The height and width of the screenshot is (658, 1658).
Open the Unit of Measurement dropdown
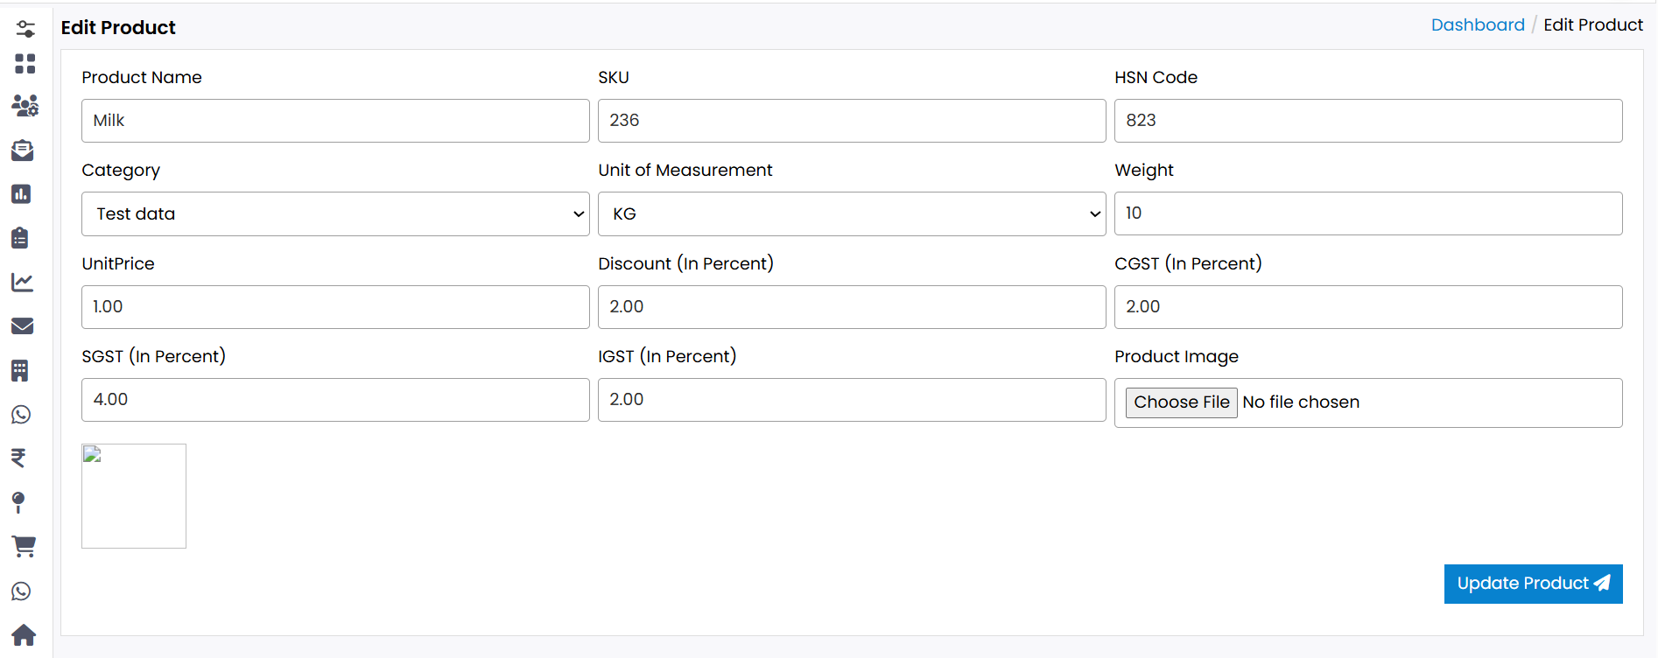point(851,214)
